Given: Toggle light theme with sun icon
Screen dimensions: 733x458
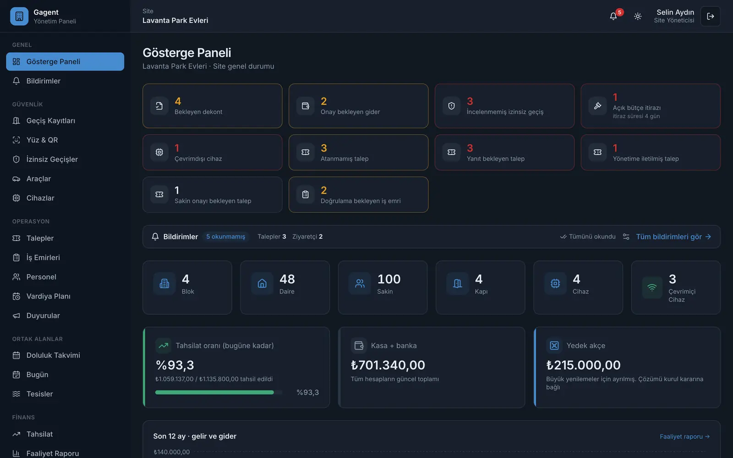Looking at the screenshot, I should [638, 16].
